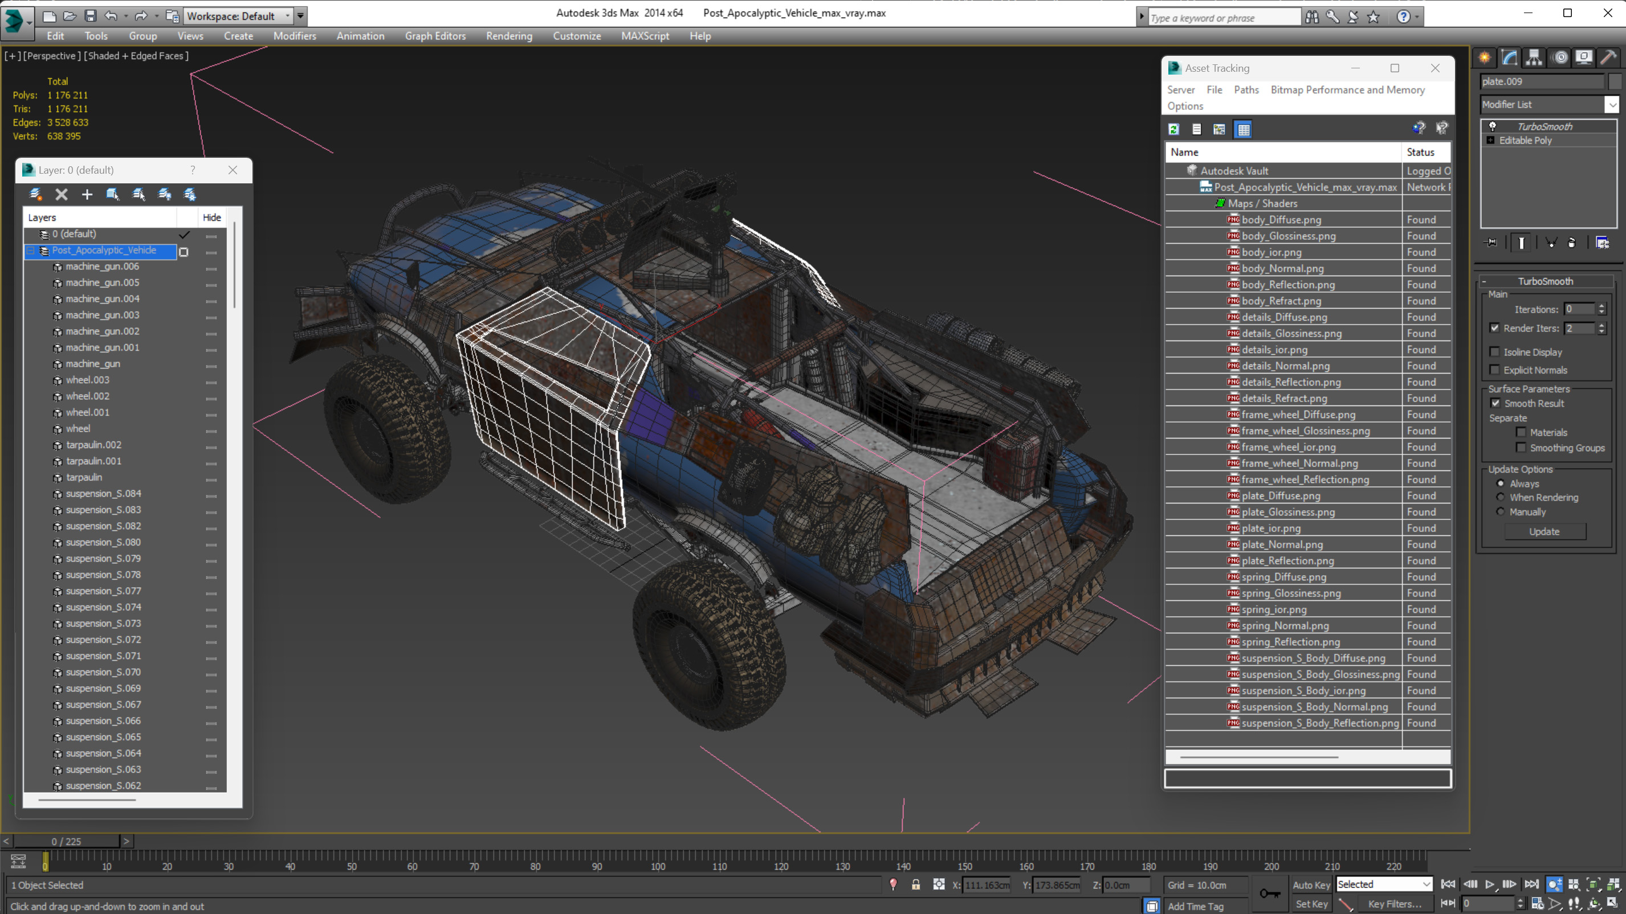The image size is (1626, 914).
Task: Select the When Rendering update option
Action: [1501, 497]
